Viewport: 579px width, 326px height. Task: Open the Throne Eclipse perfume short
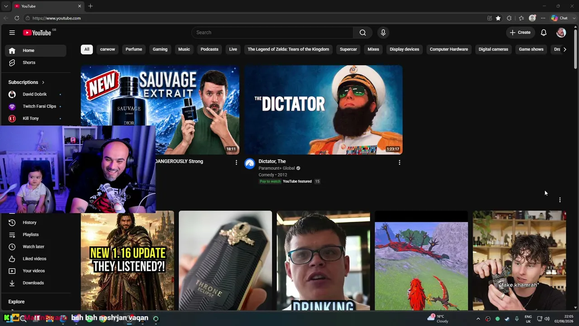tap(225, 260)
